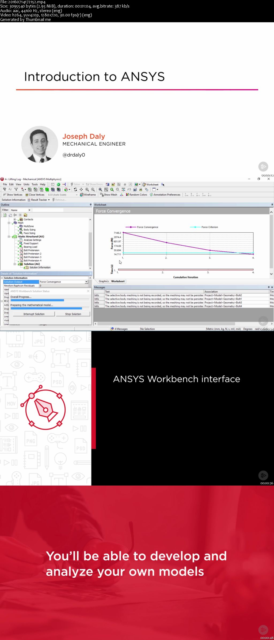This screenshot has height=640, width=274.
Task: Click the green checkmark update icon in toolbar
Action: tap(58, 184)
